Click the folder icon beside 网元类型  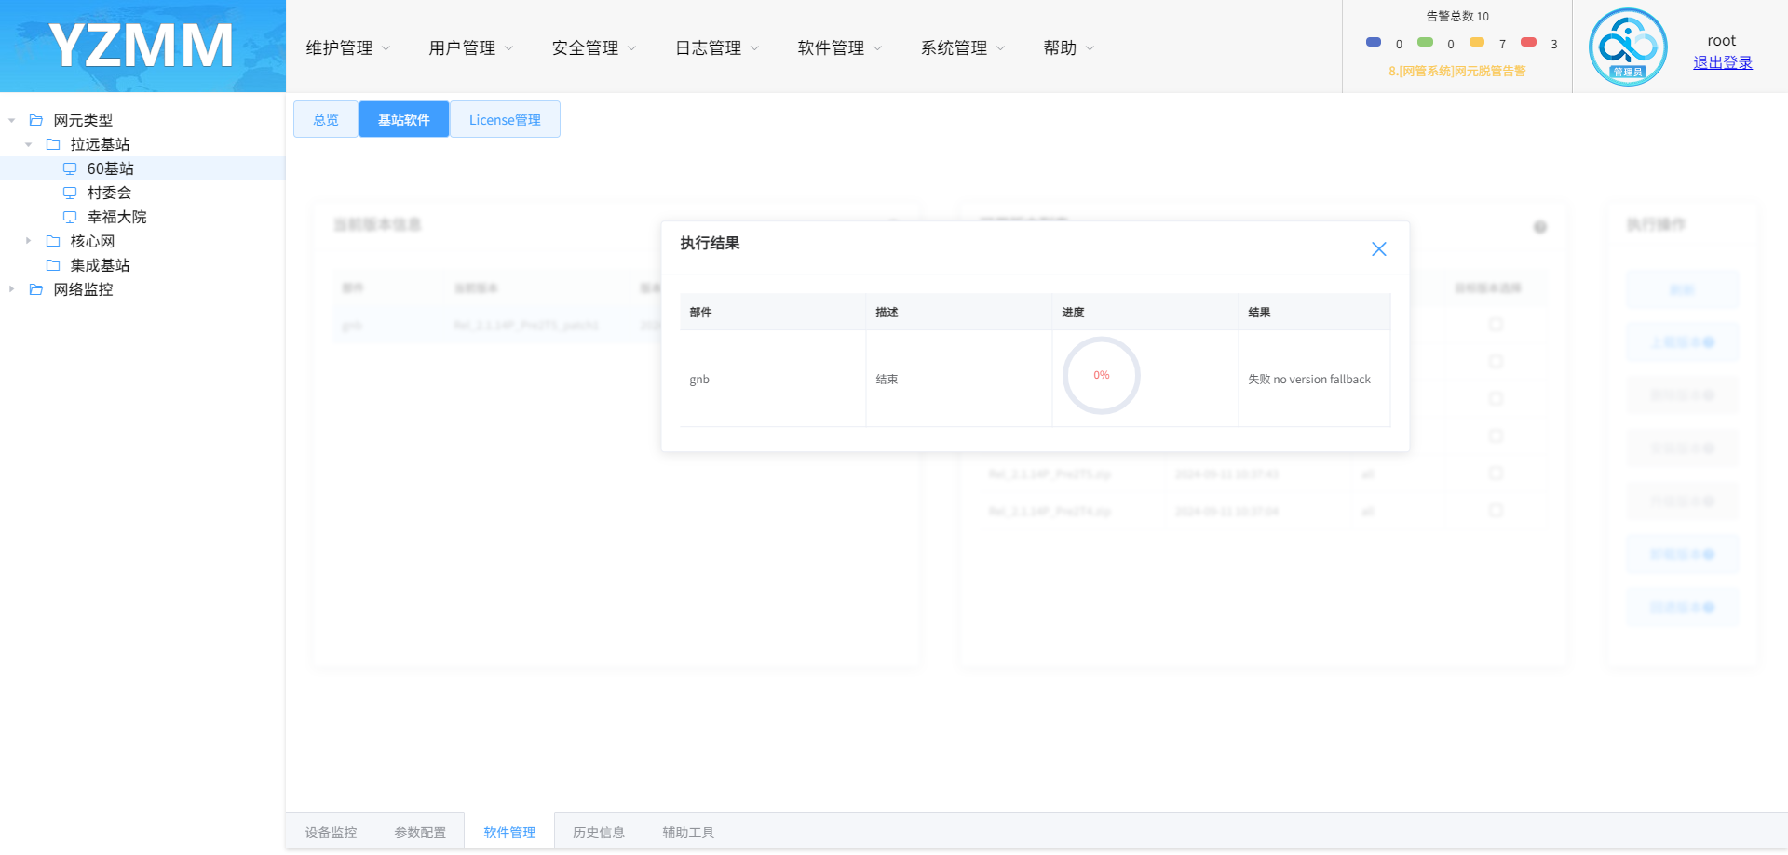point(36,120)
